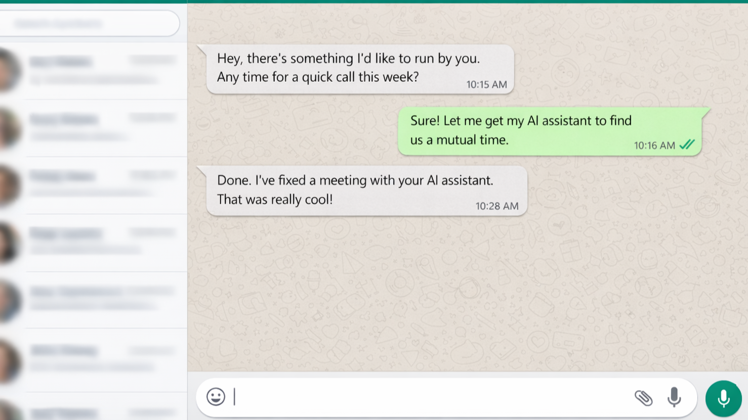Open the third conversation in the chat list

pos(101,184)
